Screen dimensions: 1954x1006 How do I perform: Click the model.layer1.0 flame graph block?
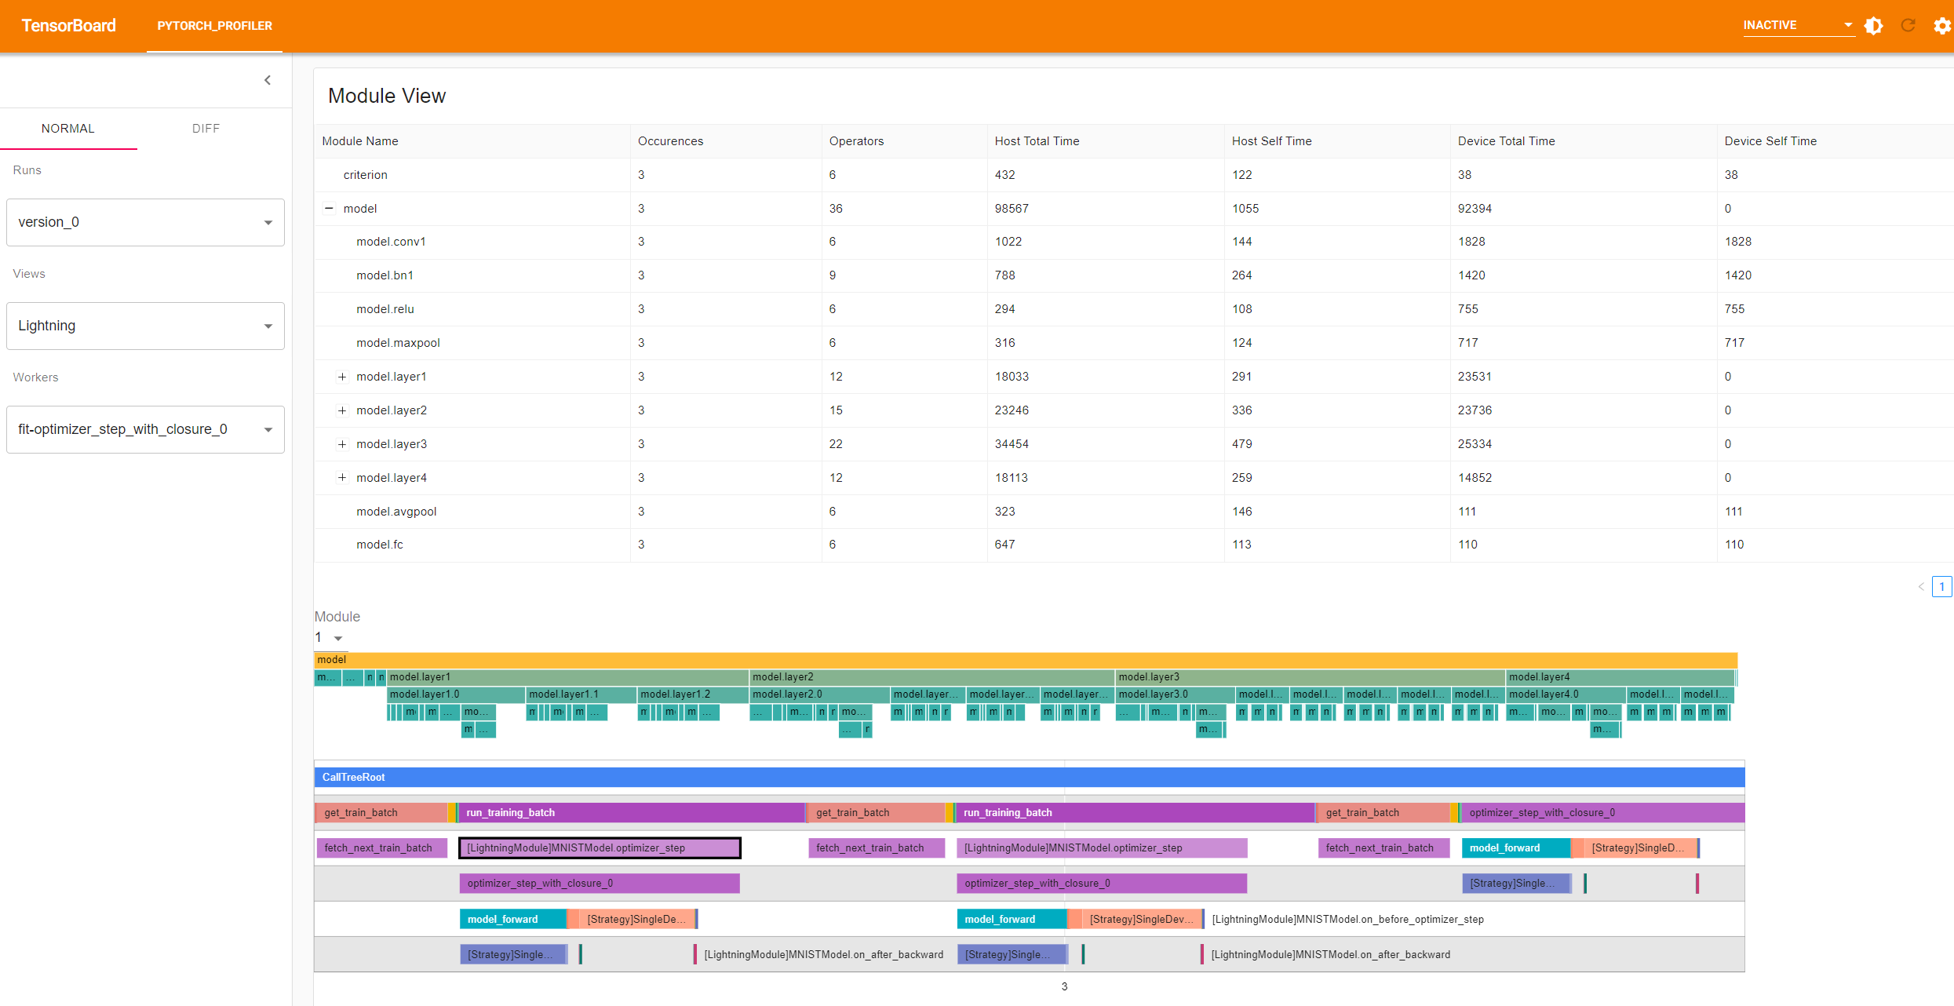pyautogui.click(x=456, y=694)
